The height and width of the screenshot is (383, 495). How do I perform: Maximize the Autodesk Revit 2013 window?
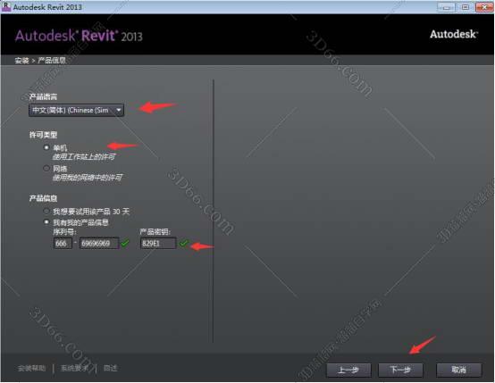tap(465, 7)
